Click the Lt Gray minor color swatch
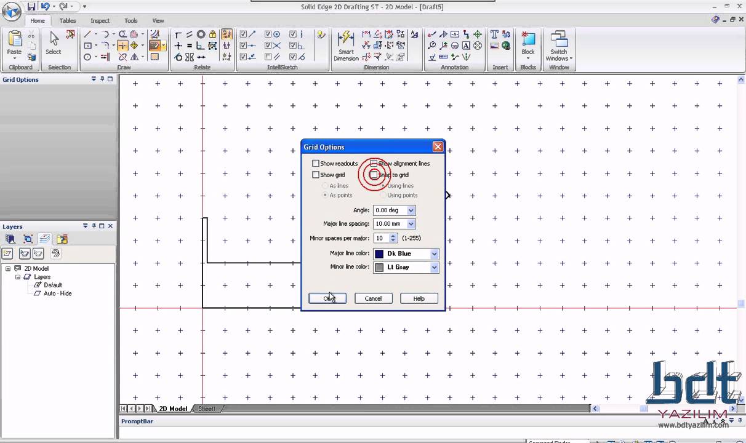Screen dimensions: 746x443 [379, 267]
